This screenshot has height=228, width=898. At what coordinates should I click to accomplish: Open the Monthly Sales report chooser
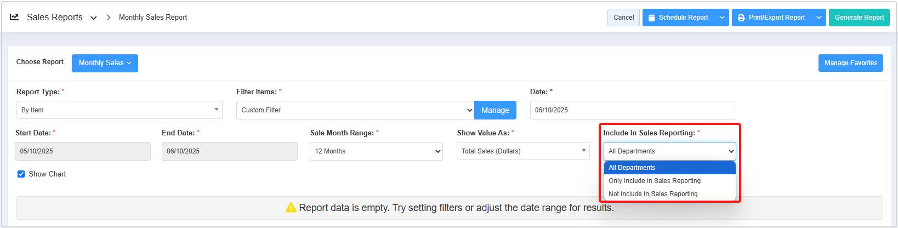[105, 63]
